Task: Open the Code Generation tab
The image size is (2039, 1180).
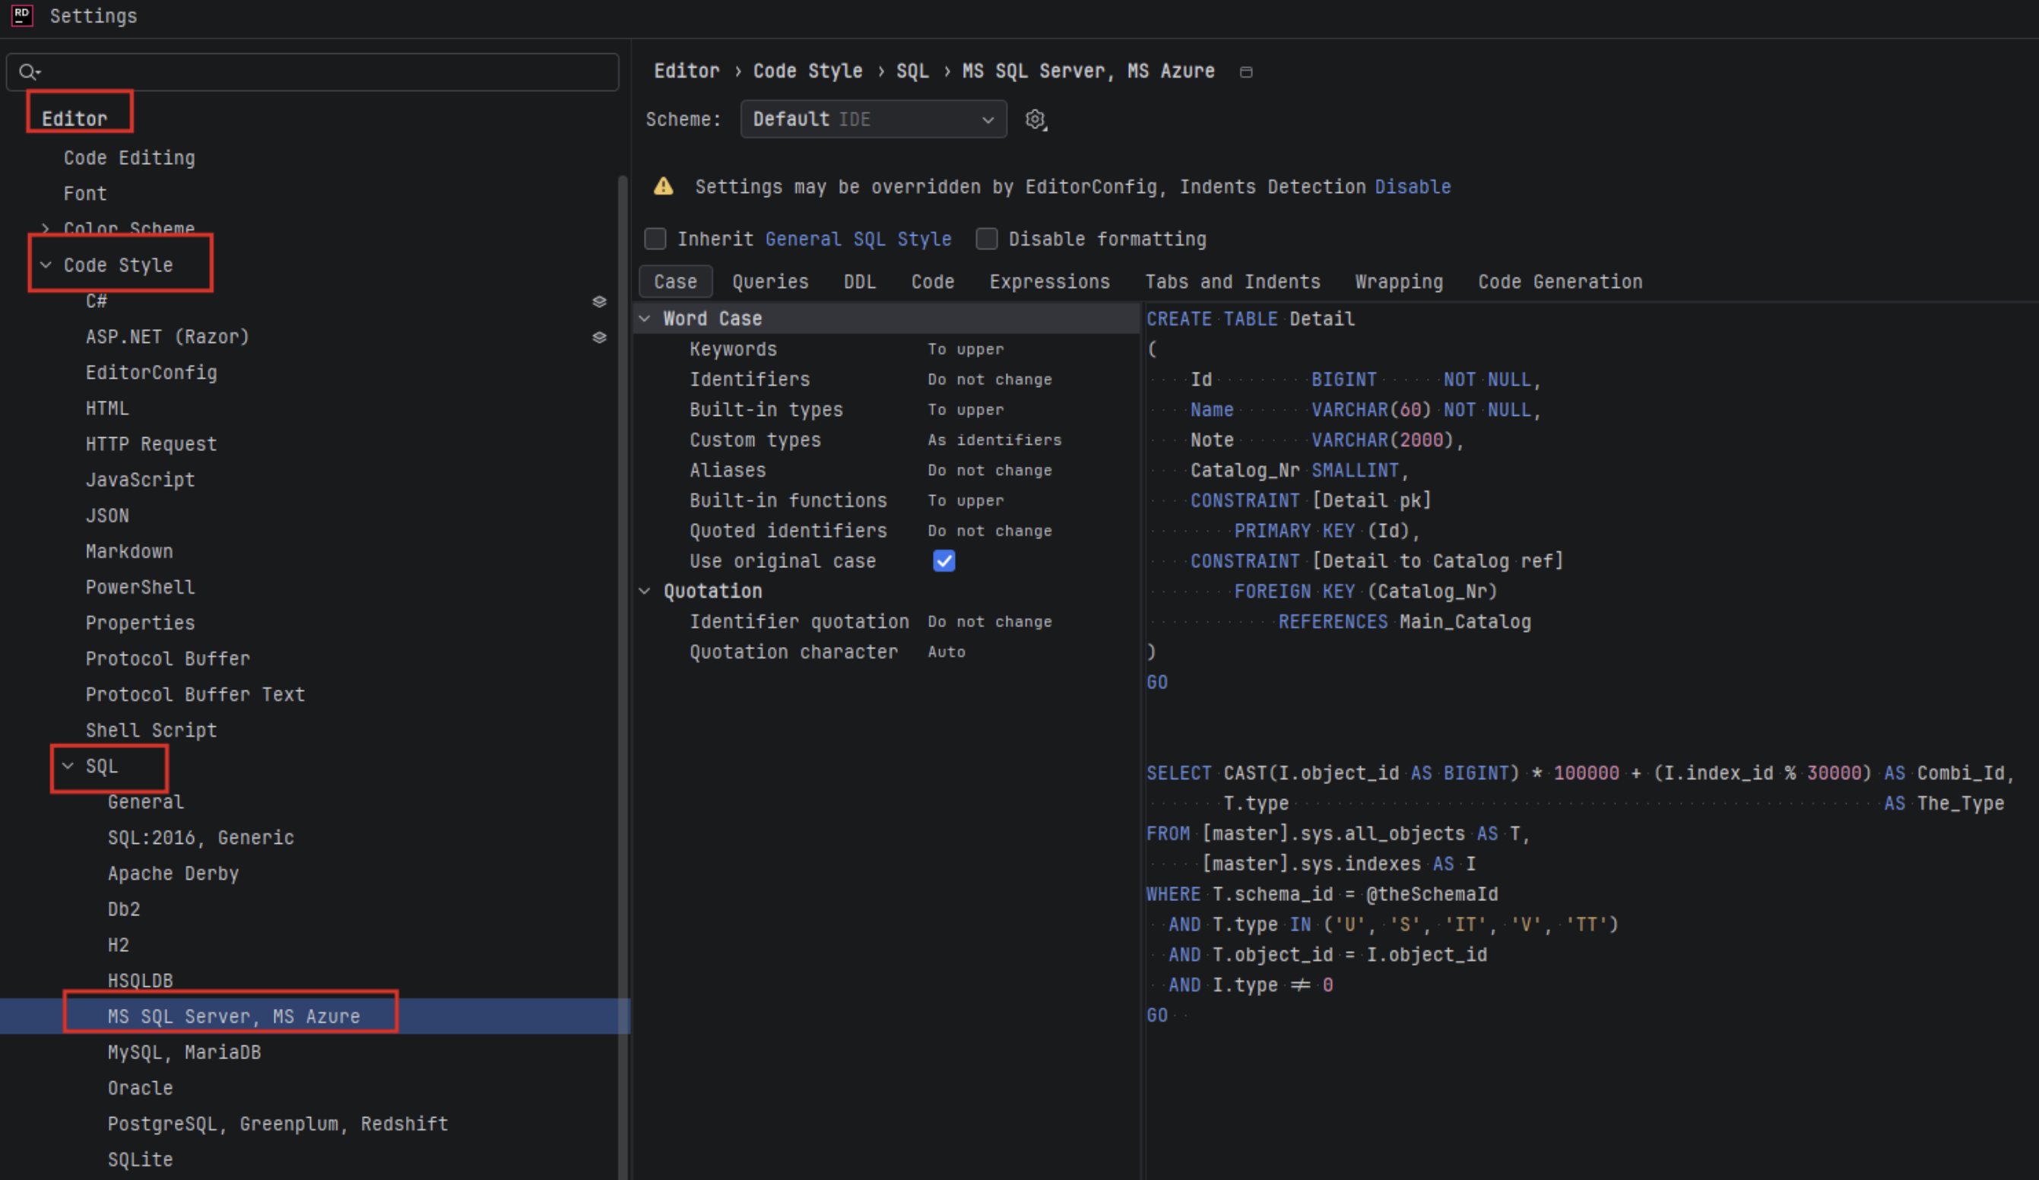Action: pyautogui.click(x=1560, y=281)
